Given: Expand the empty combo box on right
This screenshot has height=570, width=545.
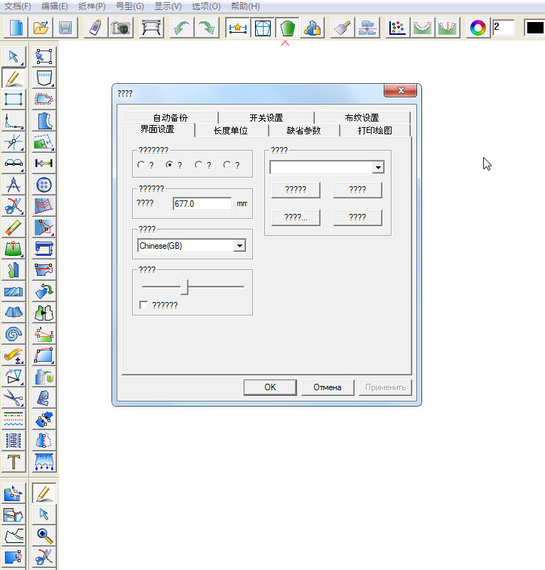Looking at the screenshot, I should (378, 168).
